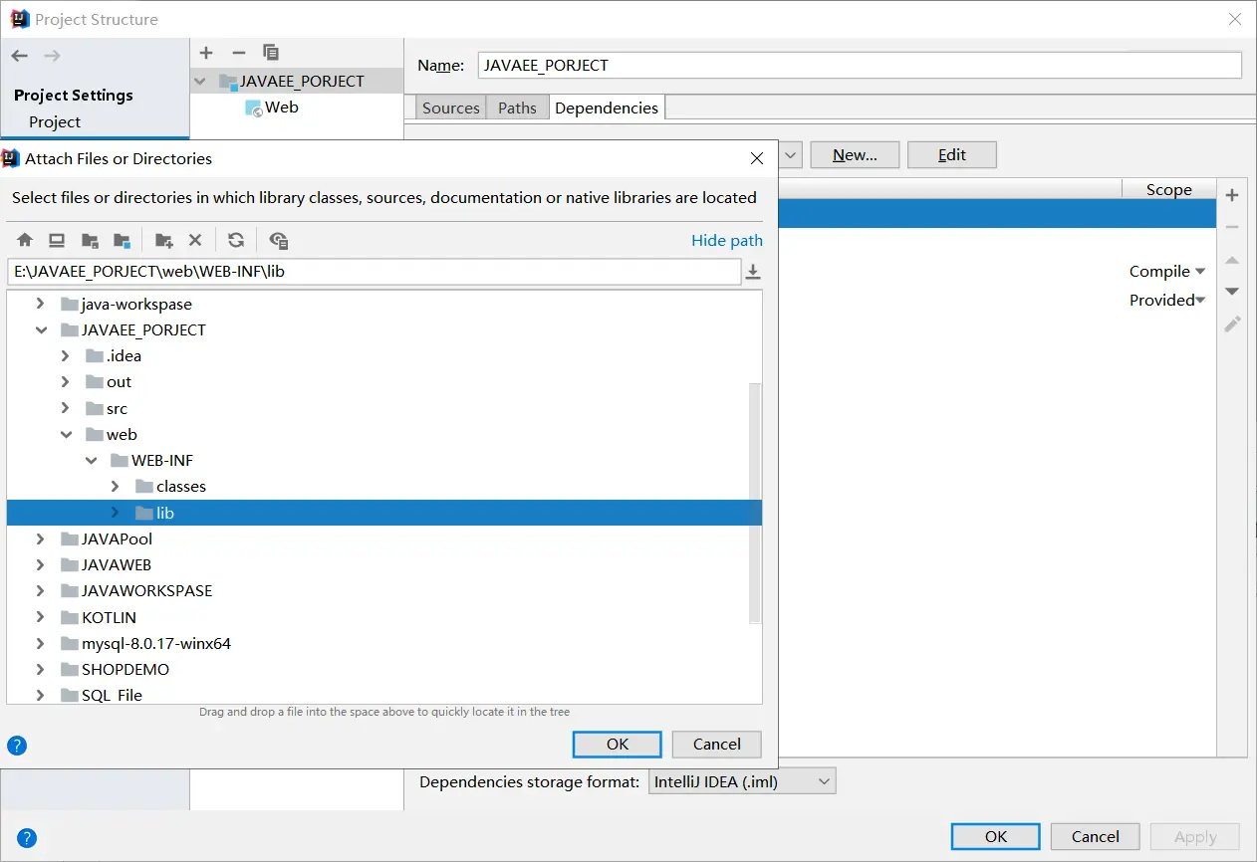Image resolution: width=1257 pixels, height=862 pixels.
Task: Expand the selected lib folder
Action: [115, 513]
